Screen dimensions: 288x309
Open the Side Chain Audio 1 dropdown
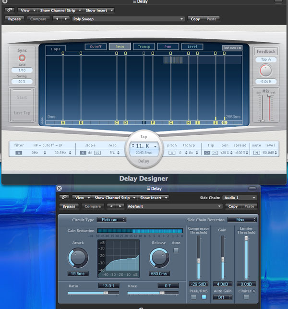point(240,198)
